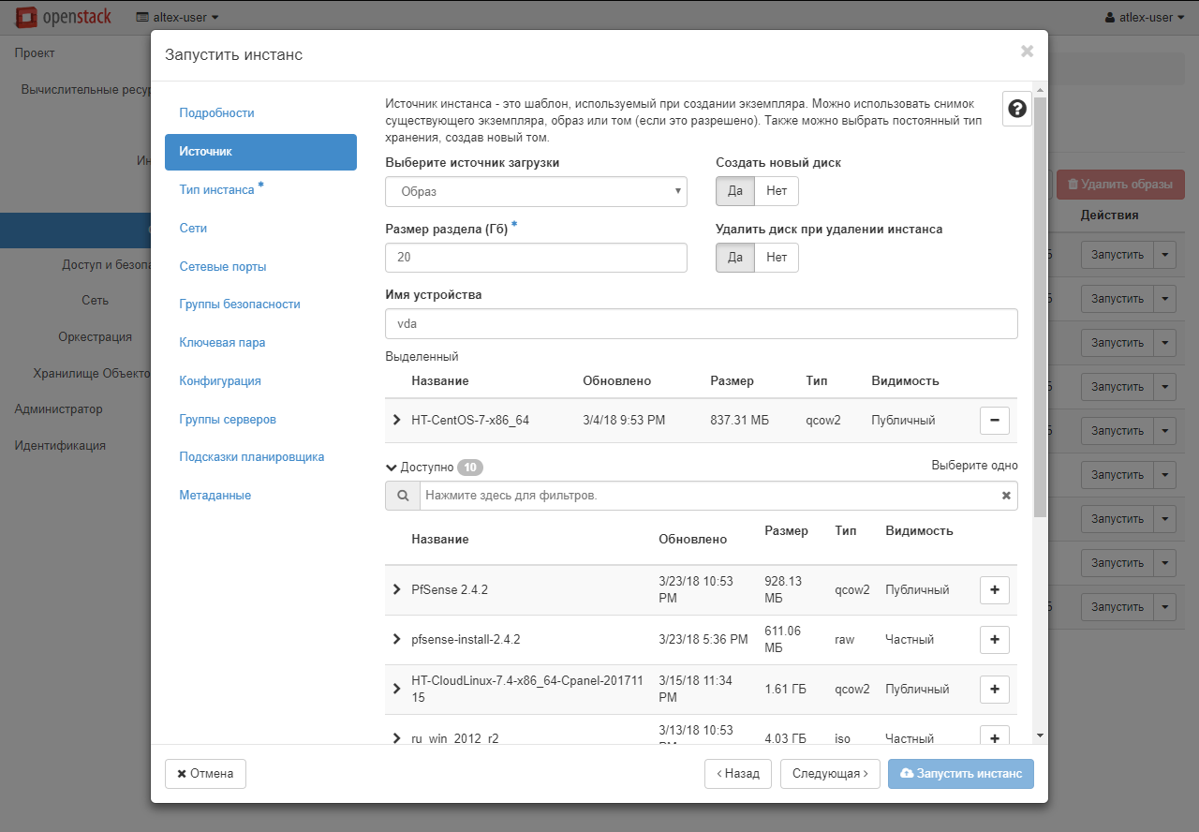Add pfsense-install-2.4.2 image with plus button
The width and height of the screenshot is (1199, 832).
click(994, 640)
